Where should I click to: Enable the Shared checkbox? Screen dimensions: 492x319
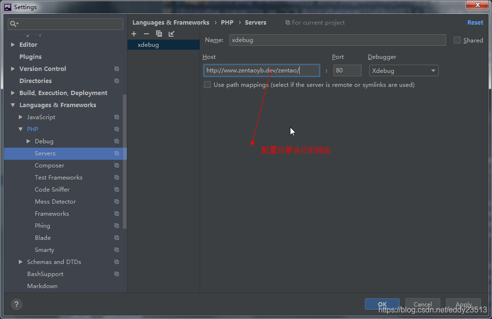click(x=457, y=40)
